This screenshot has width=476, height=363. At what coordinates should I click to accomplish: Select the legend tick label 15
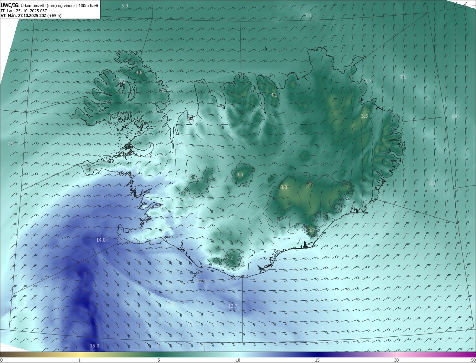(x=317, y=360)
